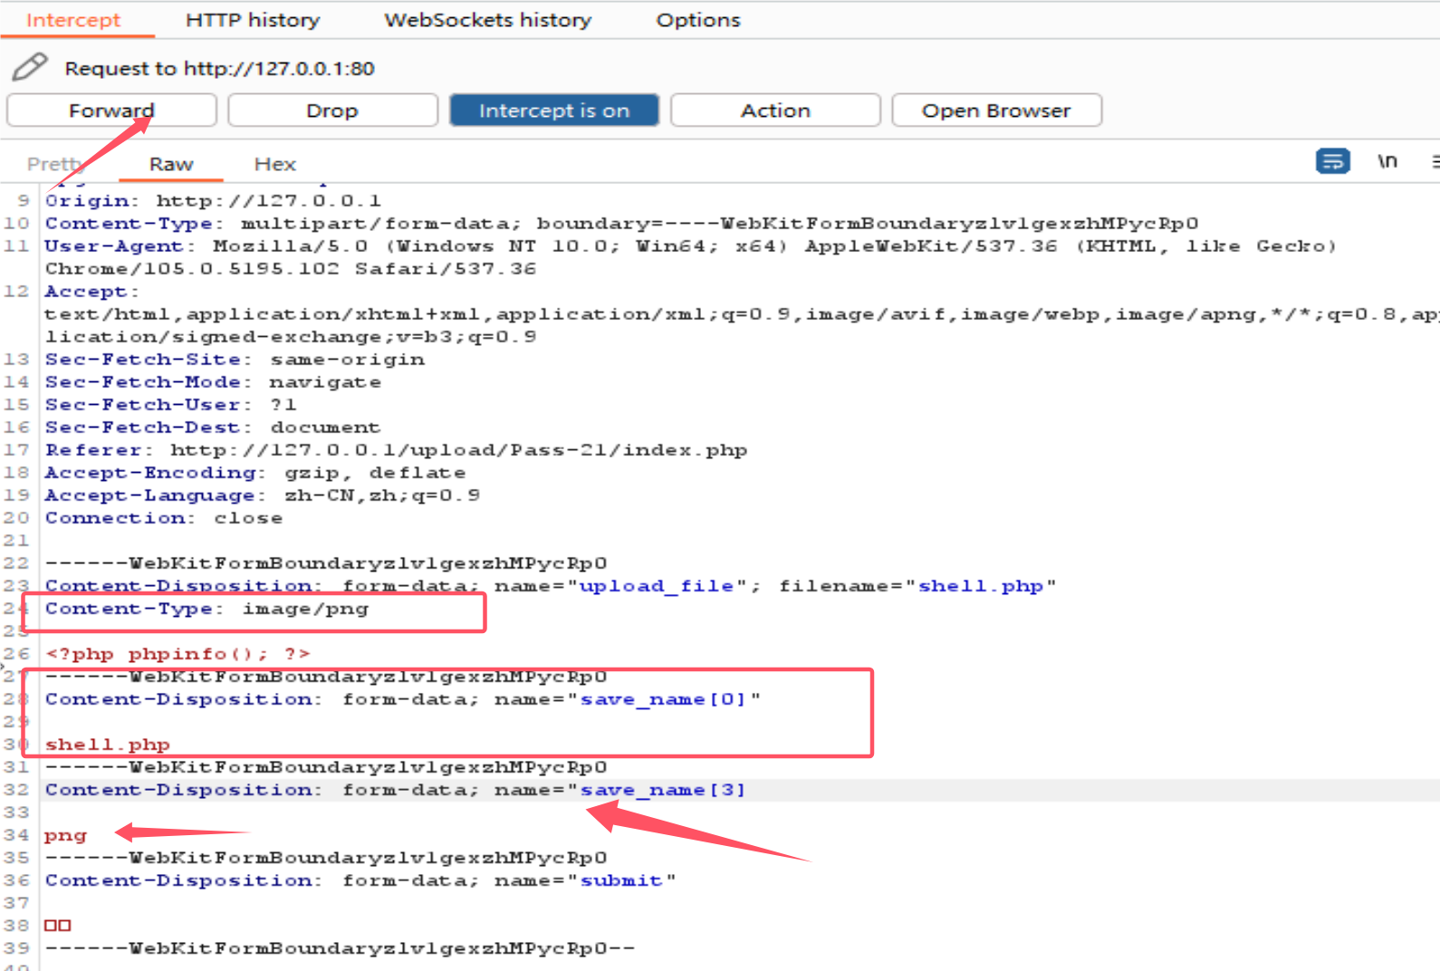
Task: Click the Accept-Language zh-CN line
Action: pyautogui.click(x=263, y=495)
